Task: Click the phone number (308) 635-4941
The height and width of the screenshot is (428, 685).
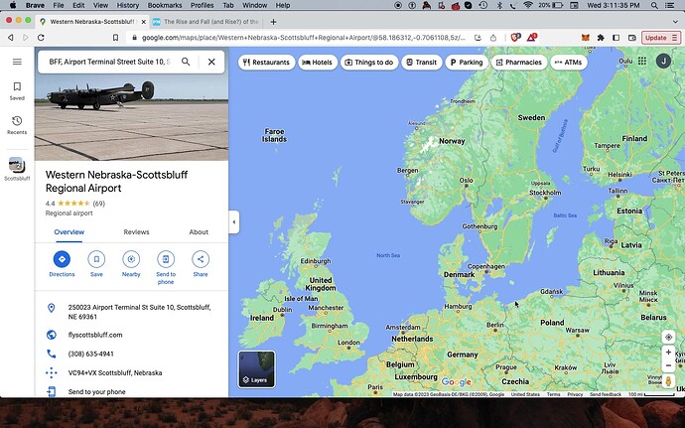Action: coord(91,354)
